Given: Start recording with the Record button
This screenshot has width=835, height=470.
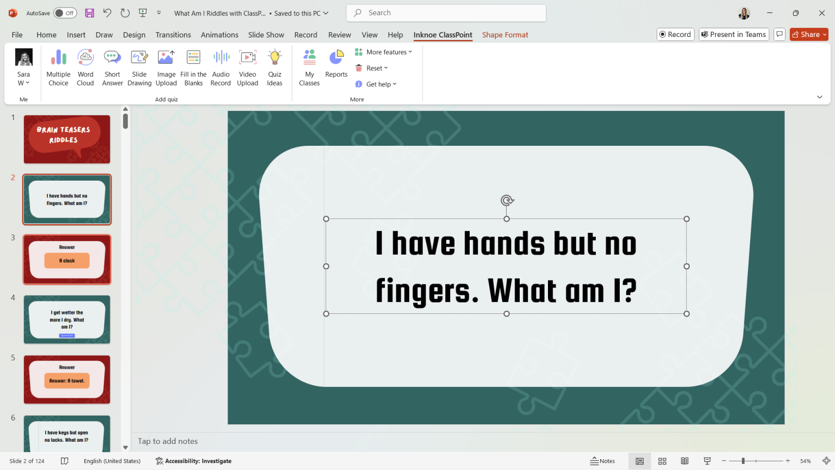Looking at the screenshot, I should click(675, 34).
